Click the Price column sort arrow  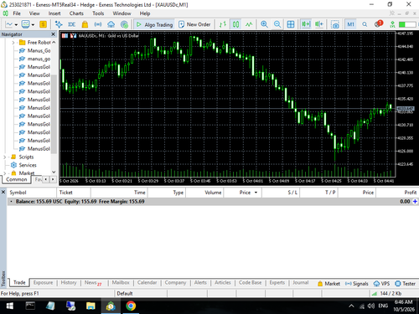click(x=256, y=193)
